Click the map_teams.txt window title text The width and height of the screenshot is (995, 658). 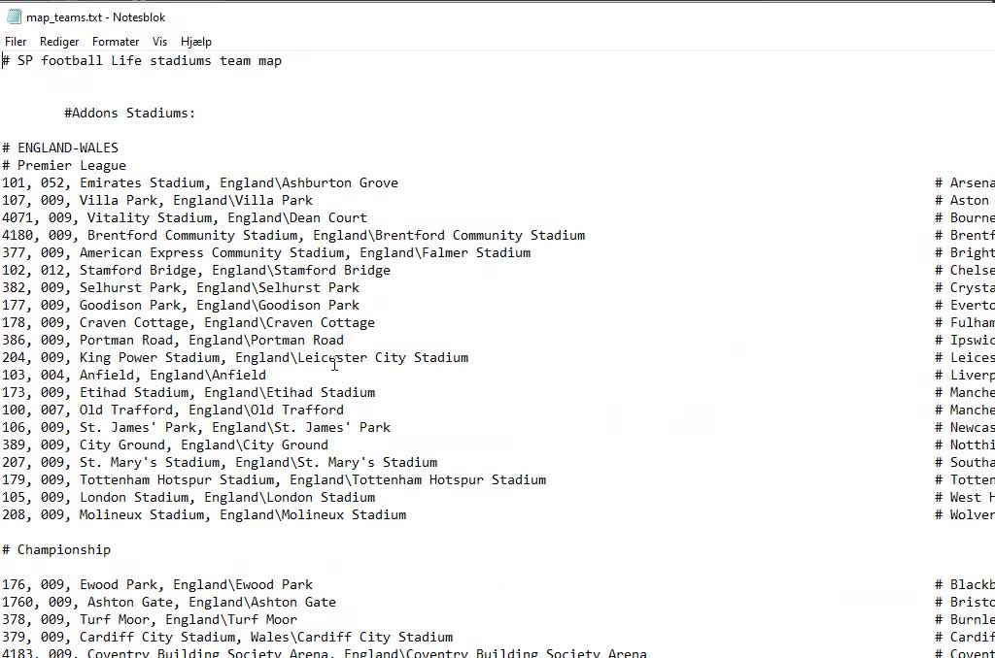point(96,16)
